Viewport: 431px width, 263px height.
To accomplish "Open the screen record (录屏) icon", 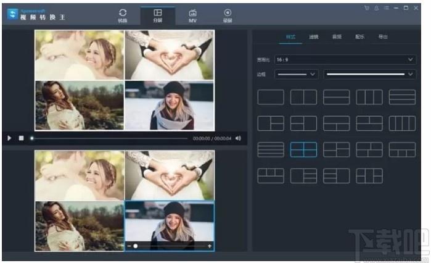I will point(228,15).
